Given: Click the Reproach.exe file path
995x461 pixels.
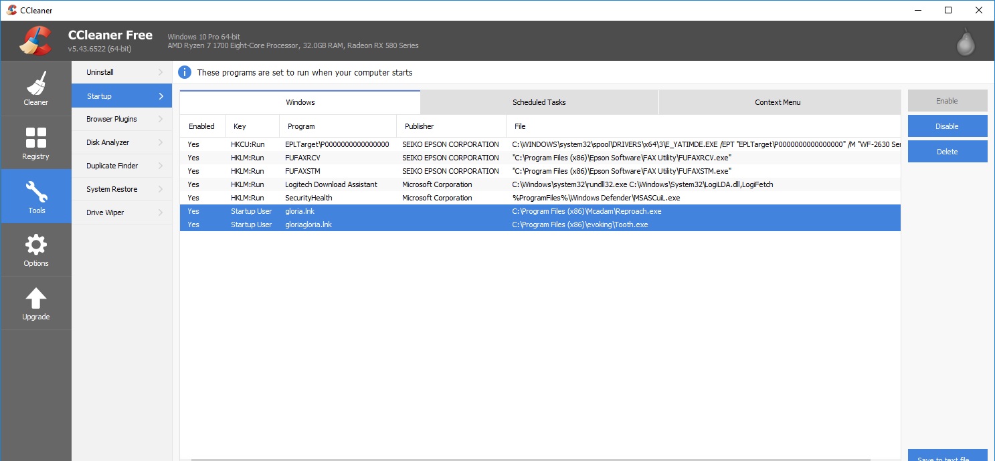Looking at the screenshot, I should coord(587,211).
